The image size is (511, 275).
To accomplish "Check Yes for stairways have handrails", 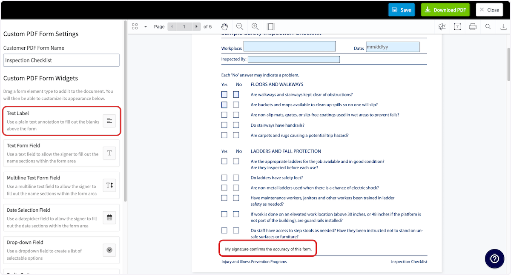I will pos(224,125).
